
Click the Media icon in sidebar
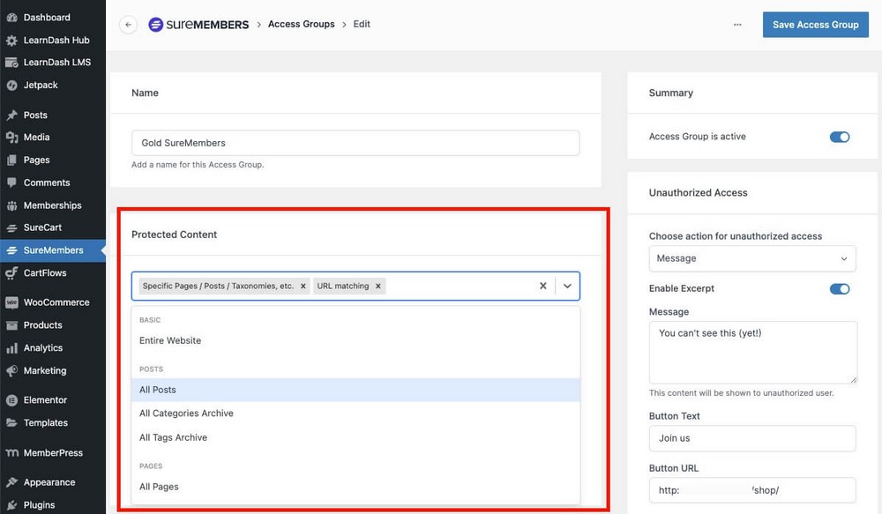coord(11,138)
